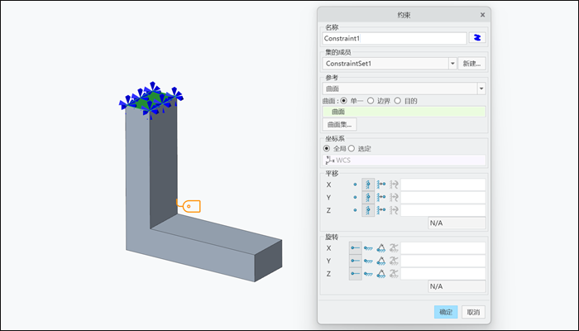Choose the 全局 coordinate system option
This screenshot has height=331, width=579.
click(x=327, y=148)
